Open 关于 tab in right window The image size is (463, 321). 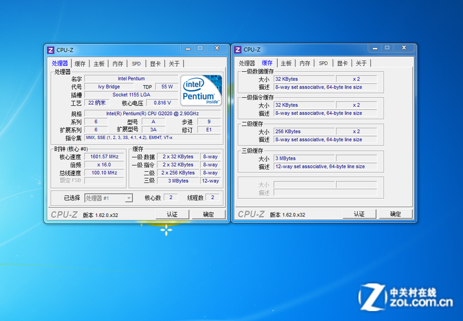pos(361,64)
